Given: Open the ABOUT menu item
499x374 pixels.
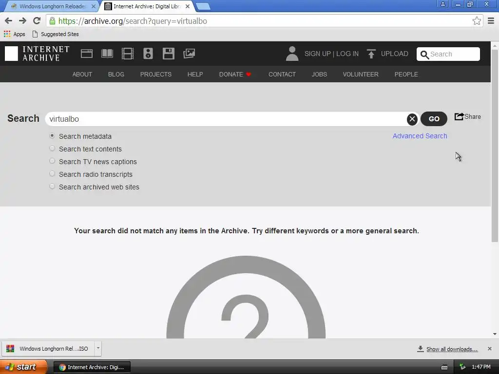Looking at the screenshot, I should 82,75.
